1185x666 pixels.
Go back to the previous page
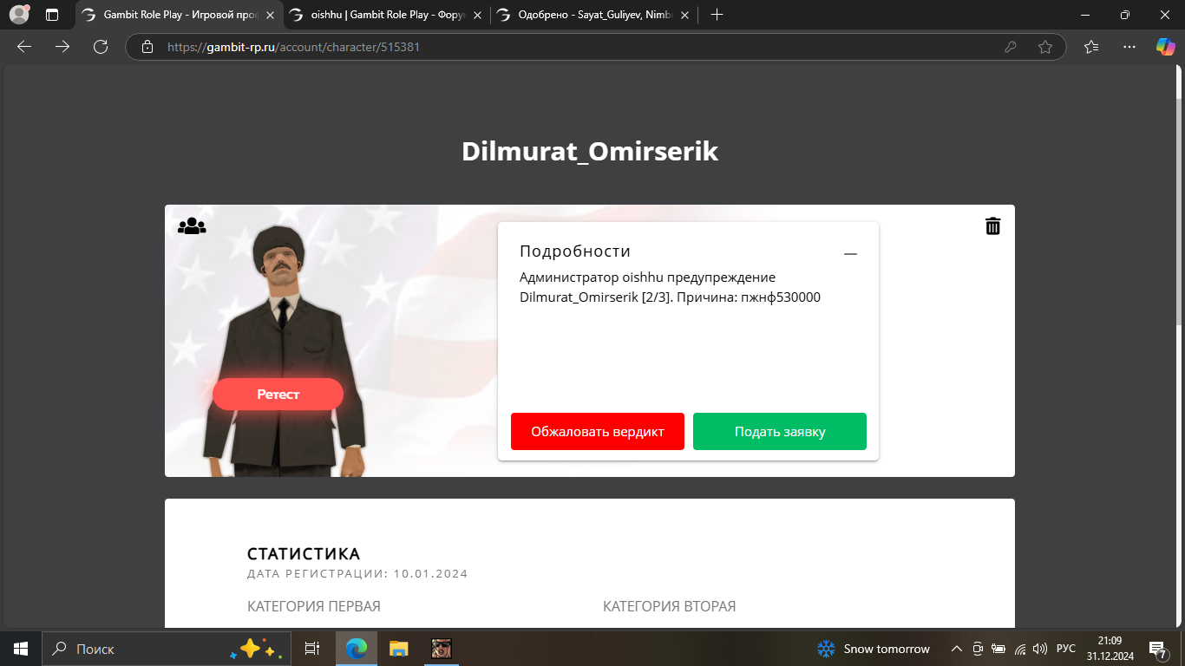[24, 47]
